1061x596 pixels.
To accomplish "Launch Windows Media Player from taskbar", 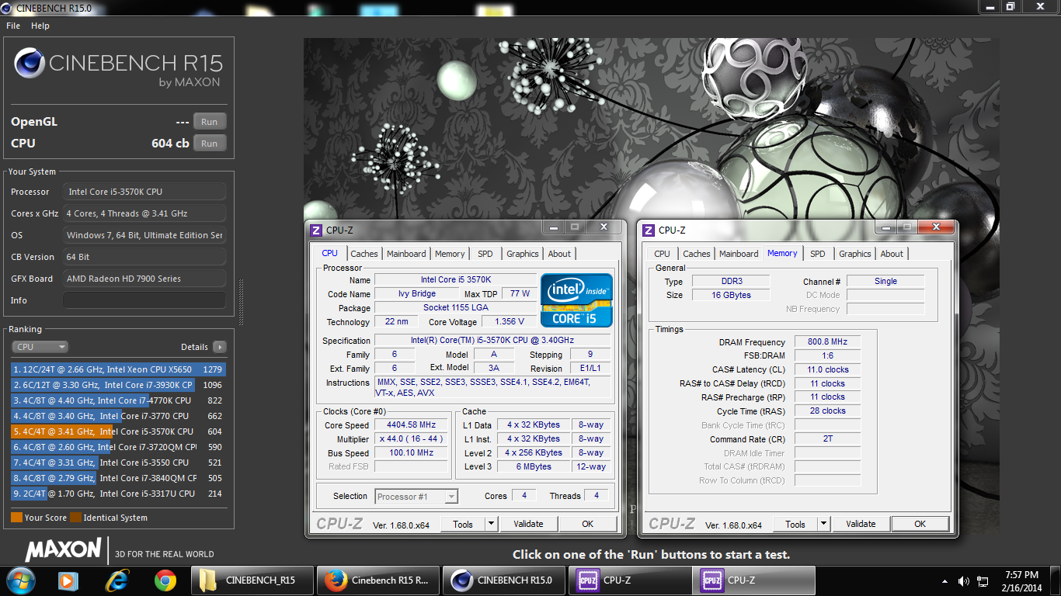I will [x=68, y=580].
